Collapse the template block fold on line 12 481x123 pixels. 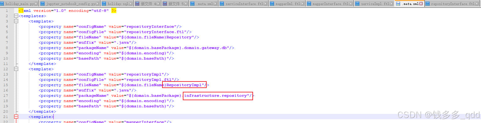[x=16, y=69]
